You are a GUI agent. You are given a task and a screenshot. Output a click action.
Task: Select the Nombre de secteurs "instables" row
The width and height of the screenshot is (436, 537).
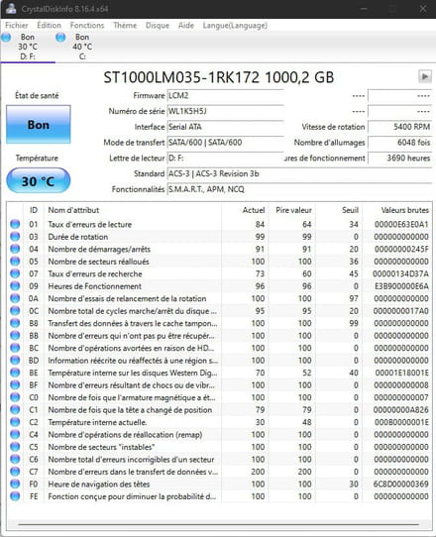219,447
